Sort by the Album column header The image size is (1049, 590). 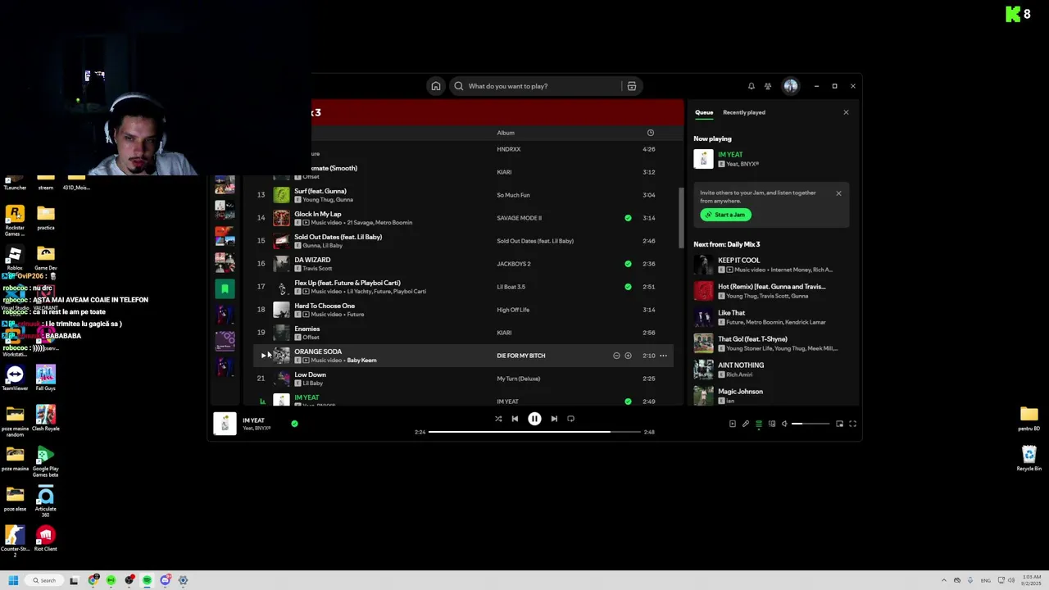click(506, 133)
